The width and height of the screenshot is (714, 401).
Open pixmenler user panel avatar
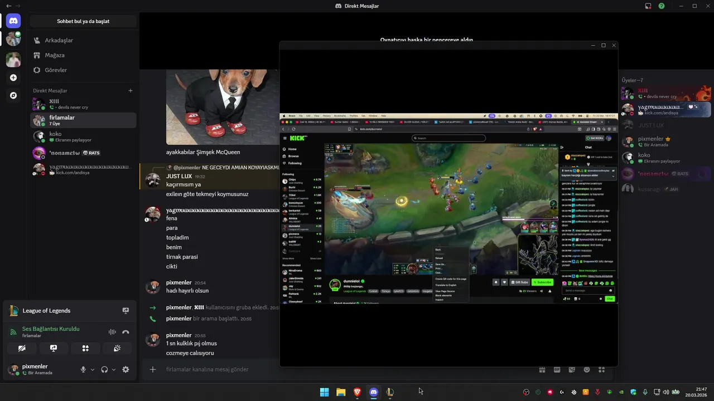click(13, 369)
